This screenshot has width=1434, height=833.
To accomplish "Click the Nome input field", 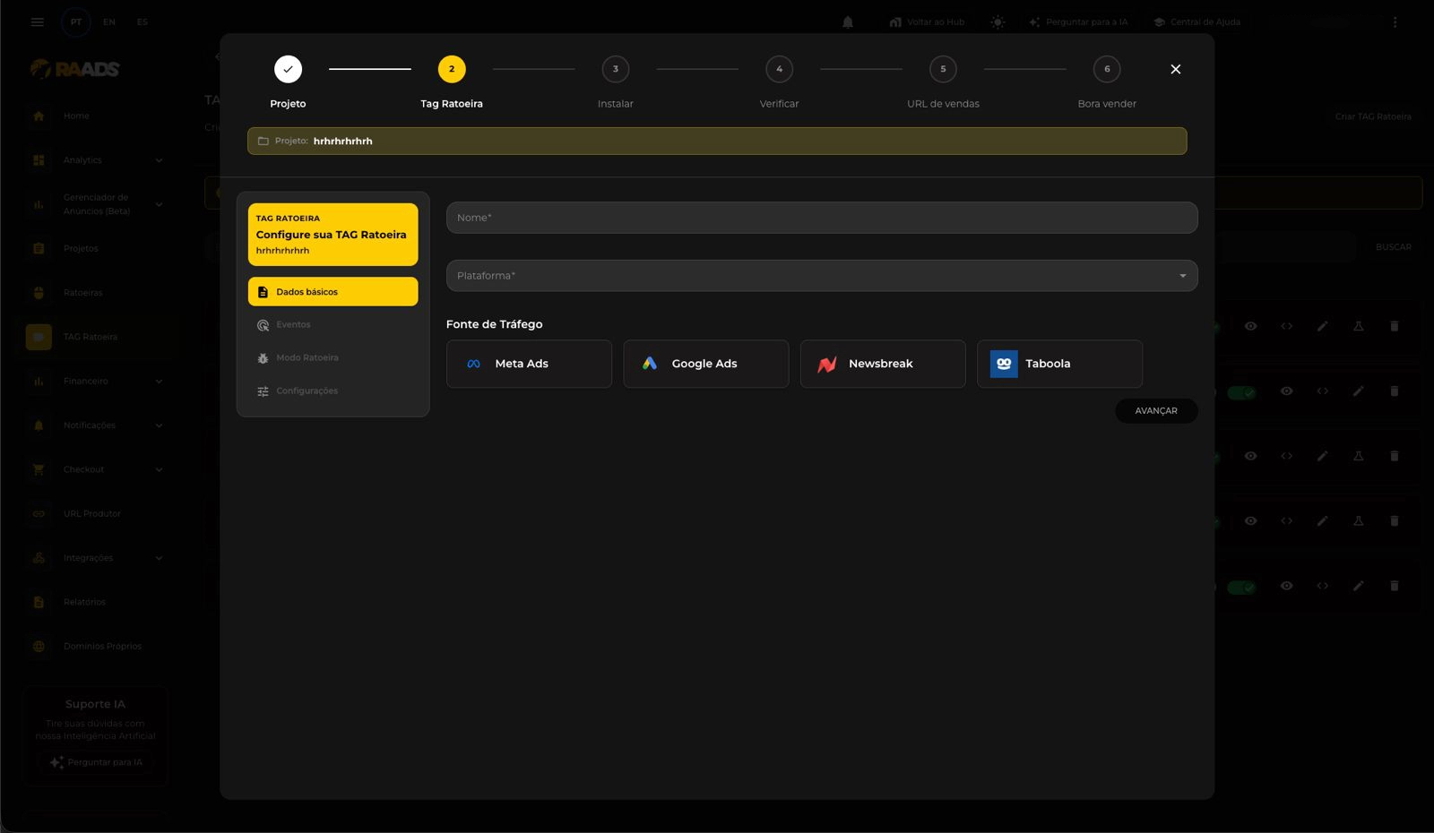I will click(822, 218).
